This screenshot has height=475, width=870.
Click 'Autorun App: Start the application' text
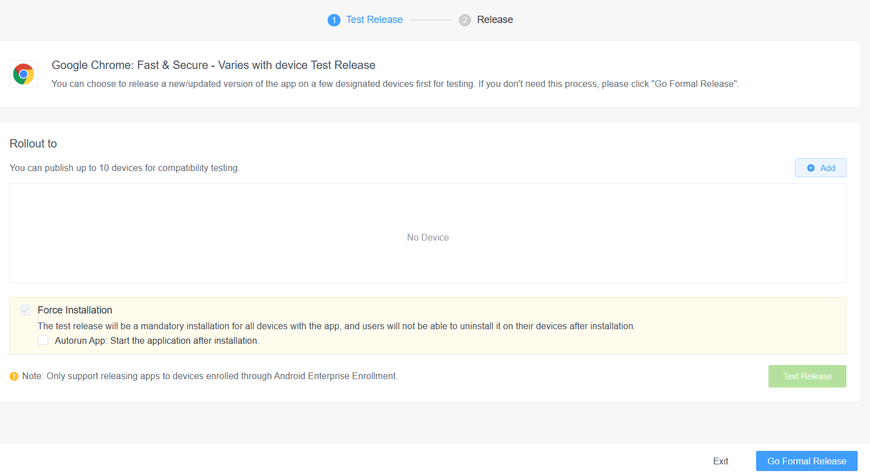157,340
